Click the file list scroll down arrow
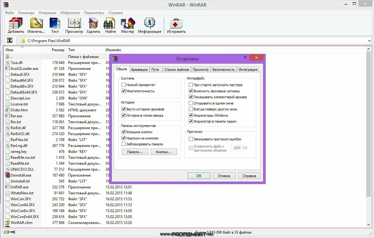Image resolution: width=374 pixels, height=238 pixels. (368, 224)
